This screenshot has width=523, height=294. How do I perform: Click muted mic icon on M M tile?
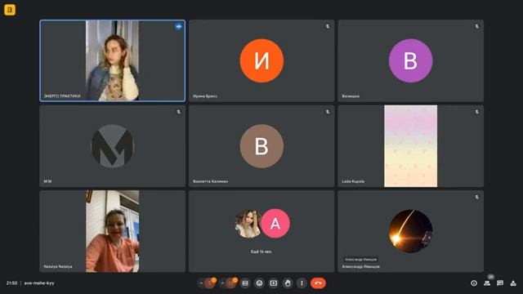pos(179,112)
